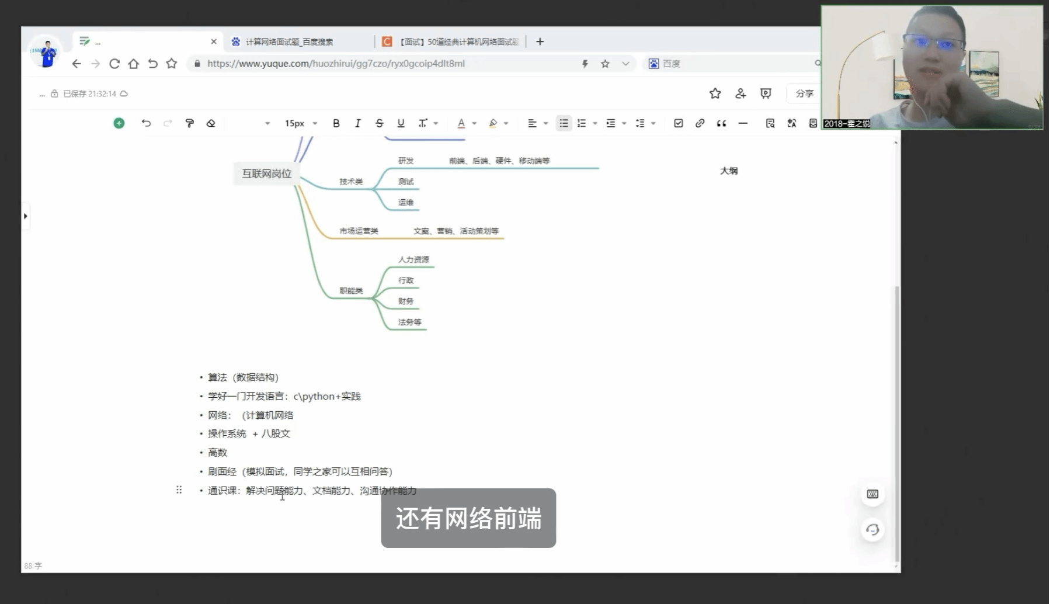The image size is (1050, 604).
Task: Insert a blockquote with the quote icon
Action: (x=721, y=123)
